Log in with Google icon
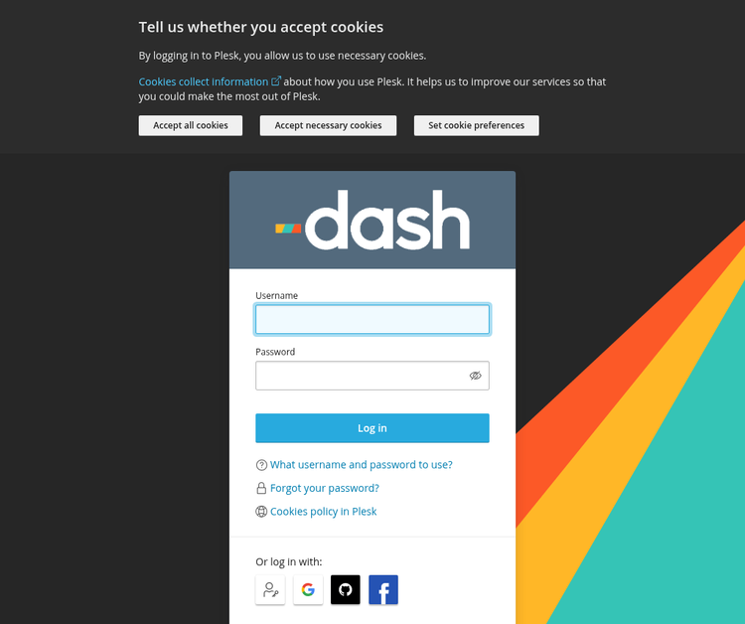Image resolution: width=745 pixels, height=624 pixels. [308, 590]
